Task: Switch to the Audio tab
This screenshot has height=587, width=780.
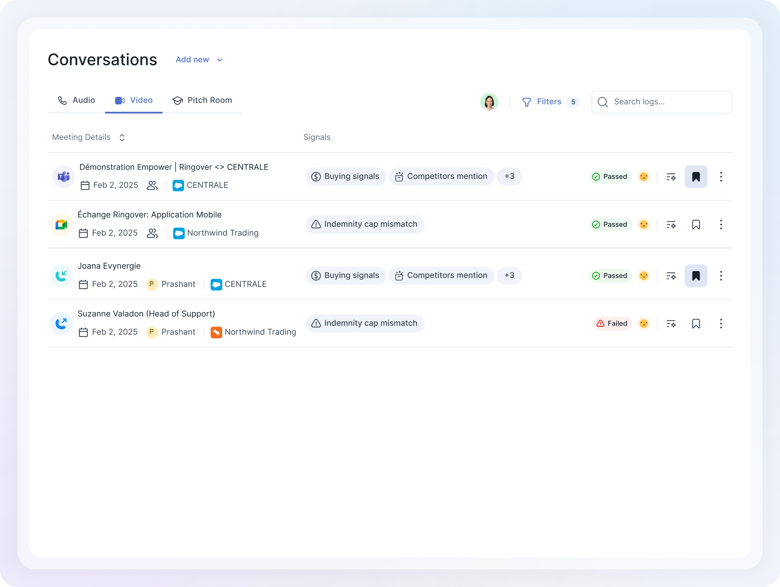Action: 76,100
